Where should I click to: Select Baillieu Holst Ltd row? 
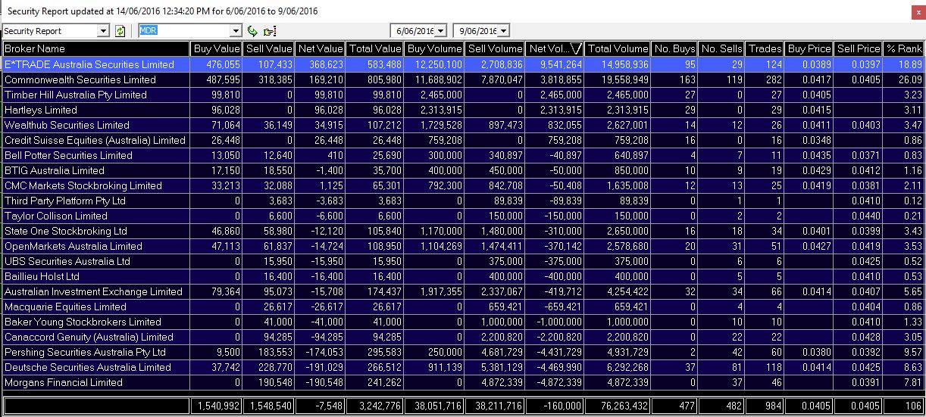(463, 276)
